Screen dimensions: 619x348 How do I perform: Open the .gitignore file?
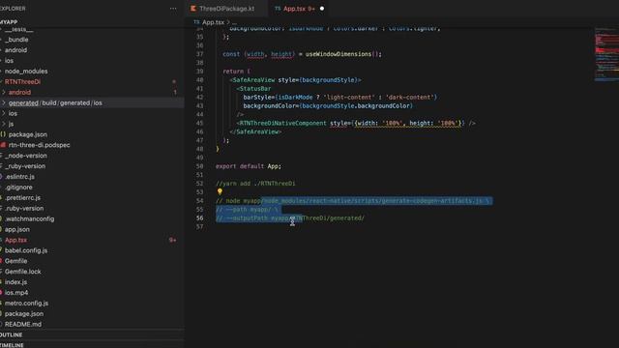coord(19,187)
